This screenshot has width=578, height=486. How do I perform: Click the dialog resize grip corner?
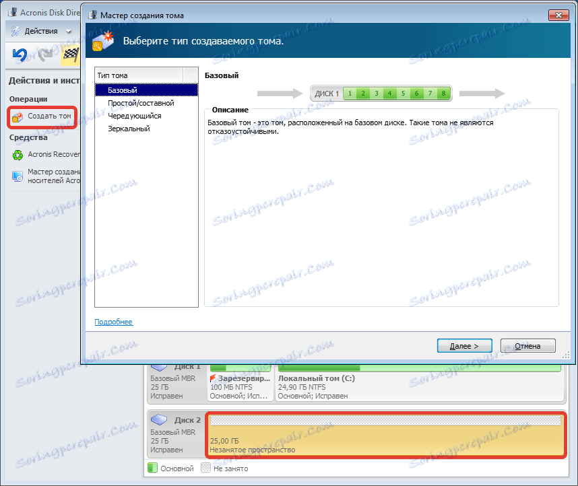tap(566, 355)
